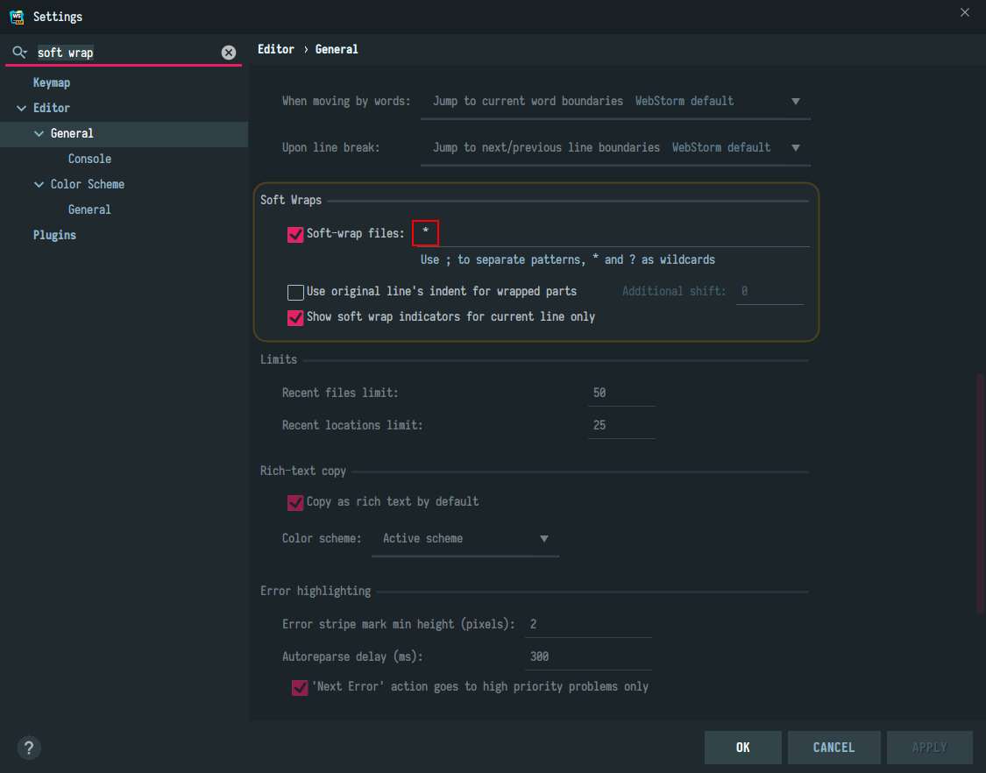Screen dimensions: 986x773
Task: Click the WebStorm logo in the title bar
Action: pyautogui.click(x=17, y=17)
